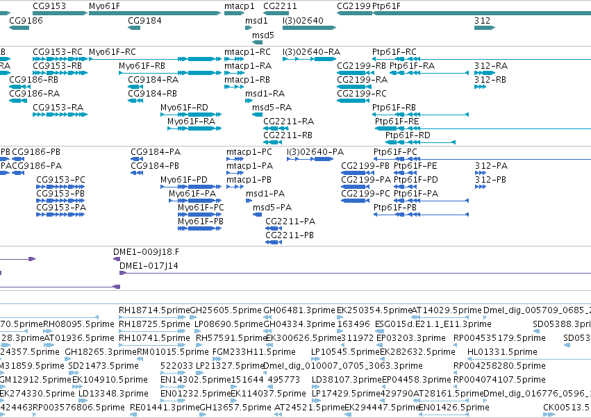Select EST RH18714.5prime
Viewport: 591px width, 418px height.
152,317
